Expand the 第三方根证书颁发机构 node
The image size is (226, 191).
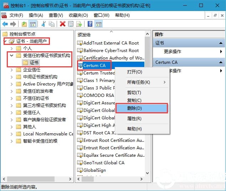[x=12, y=105]
